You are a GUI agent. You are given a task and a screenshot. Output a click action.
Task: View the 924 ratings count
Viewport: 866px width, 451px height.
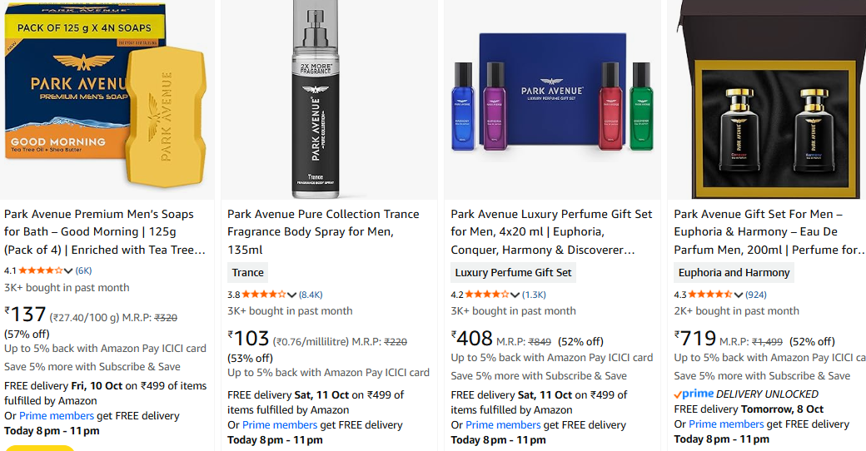[x=756, y=294]
